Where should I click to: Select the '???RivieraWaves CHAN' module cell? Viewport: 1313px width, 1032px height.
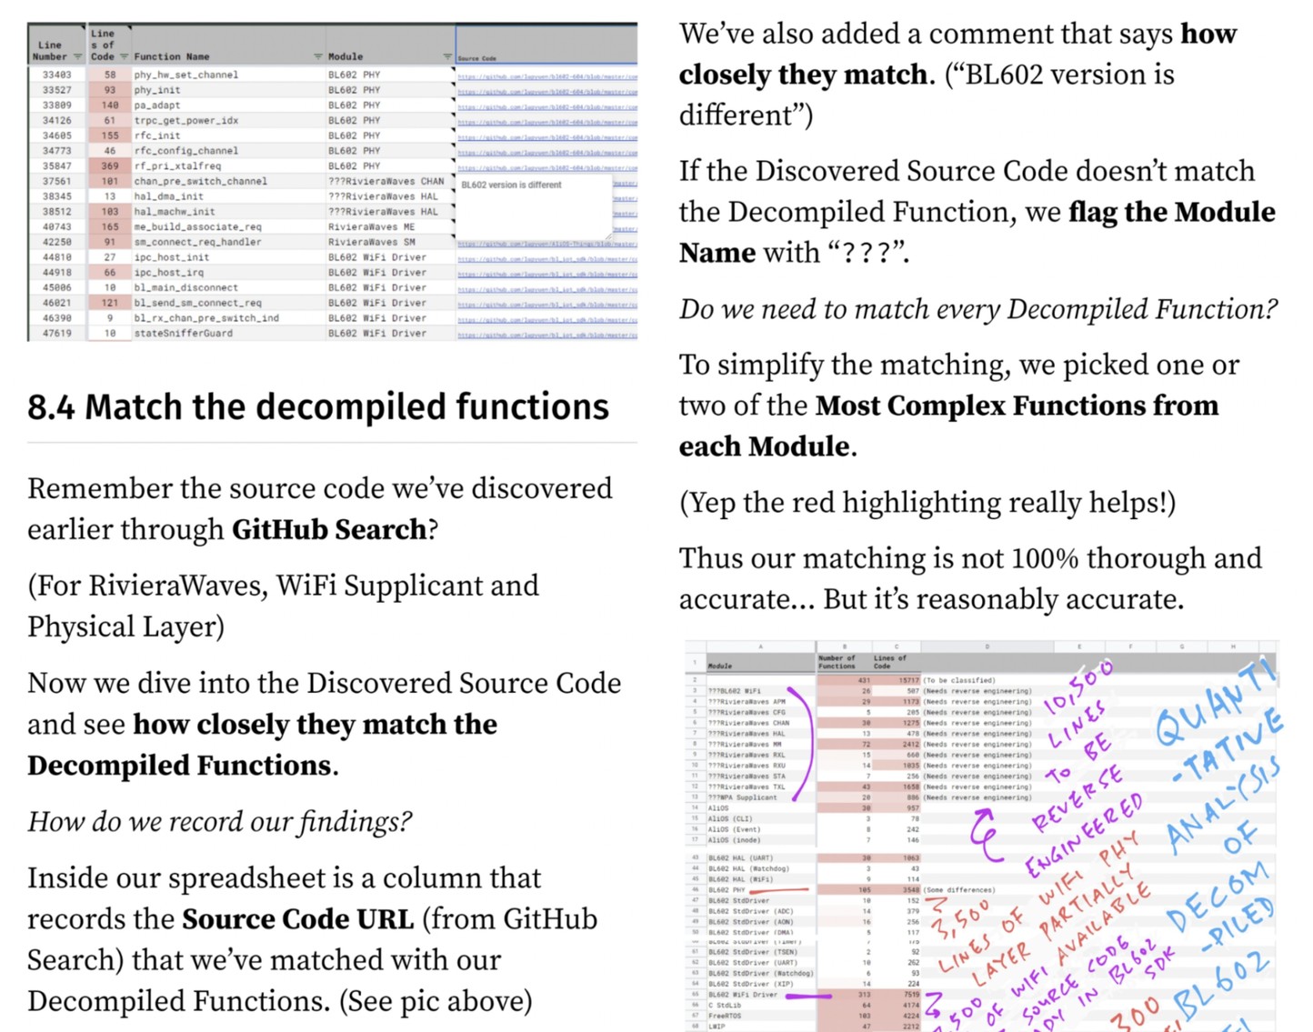coord(386,182)
